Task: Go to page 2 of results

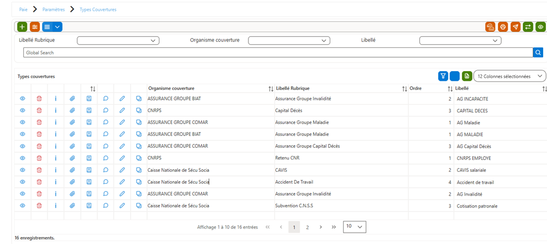Action: [x=307, y=227]
